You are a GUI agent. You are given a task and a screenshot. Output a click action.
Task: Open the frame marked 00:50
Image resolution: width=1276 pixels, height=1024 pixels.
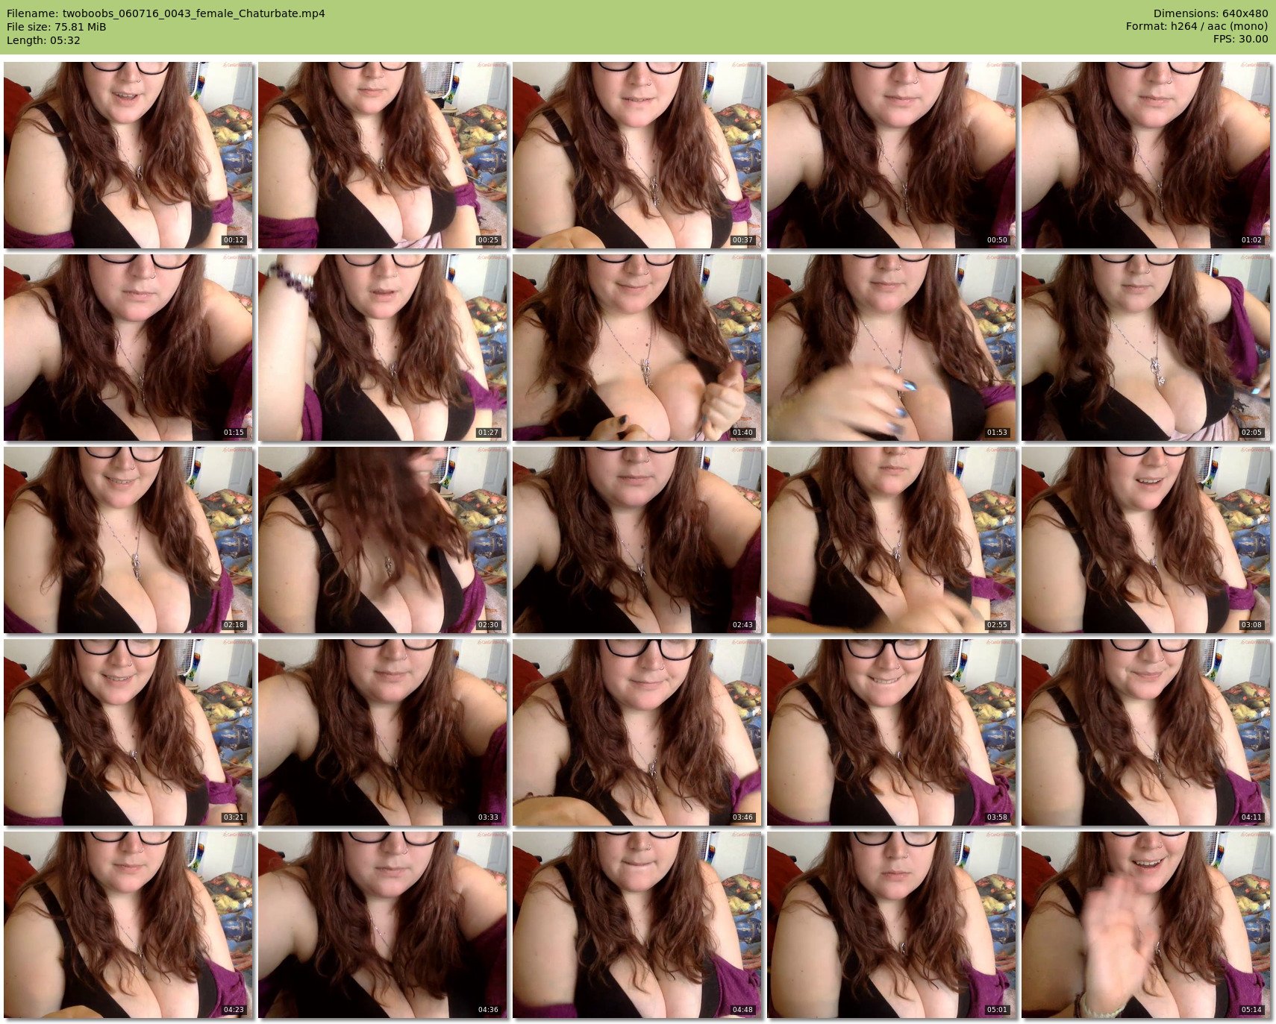(891, 155)
